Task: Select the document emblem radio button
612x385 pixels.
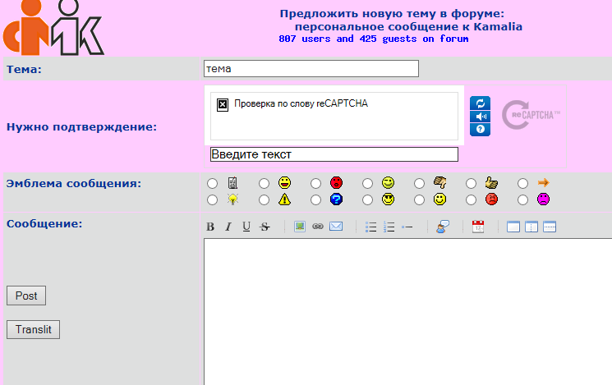Action: [212, 183]
